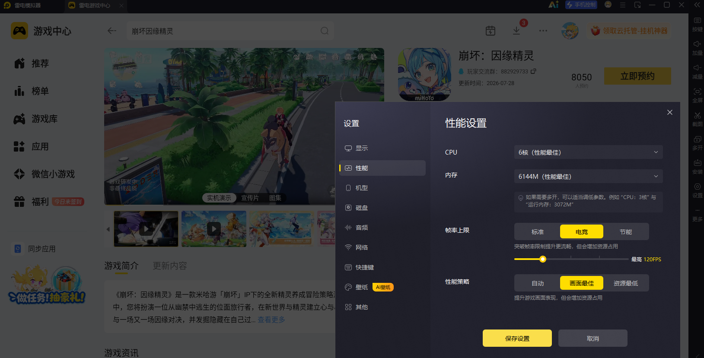Switch media viewer to 宣传片

coord(250,198)
